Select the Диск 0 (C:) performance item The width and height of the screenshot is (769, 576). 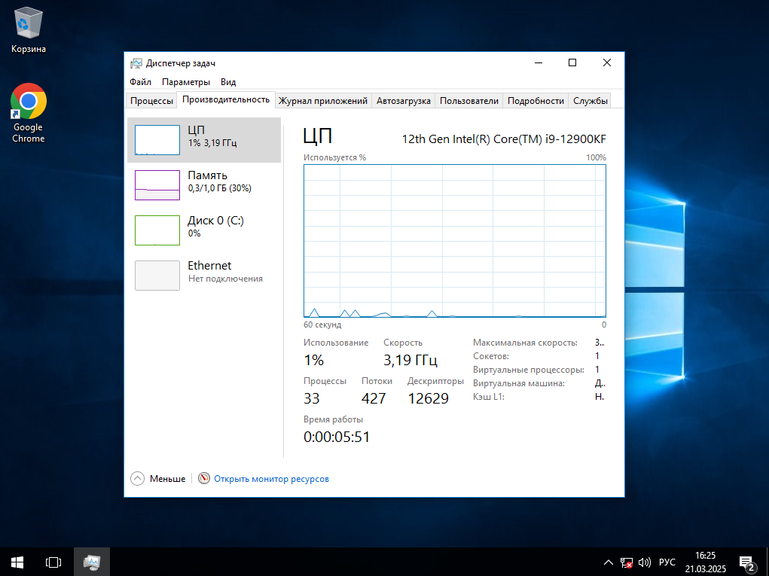[x=203, y=230]
